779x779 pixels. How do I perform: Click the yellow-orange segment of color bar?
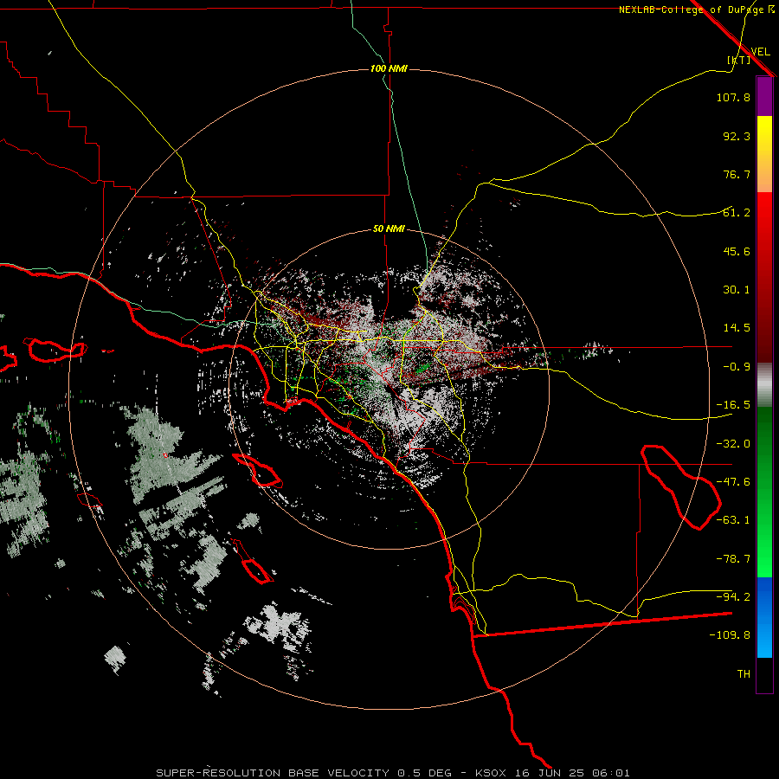coord(764,154)
